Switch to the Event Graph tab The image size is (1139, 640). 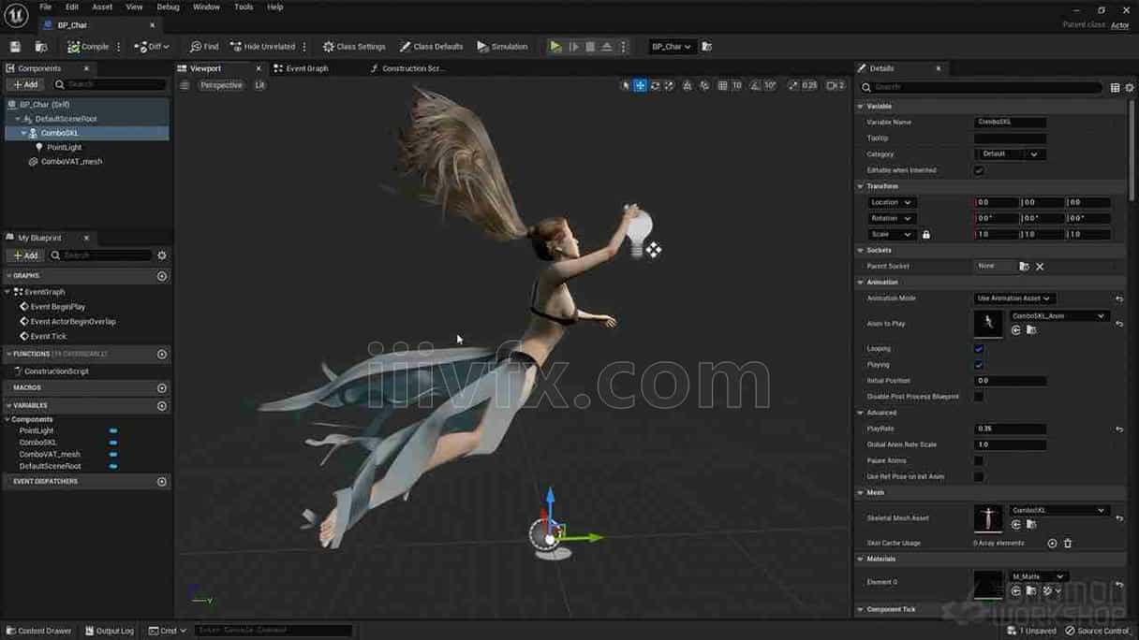[x=307, y=68]
